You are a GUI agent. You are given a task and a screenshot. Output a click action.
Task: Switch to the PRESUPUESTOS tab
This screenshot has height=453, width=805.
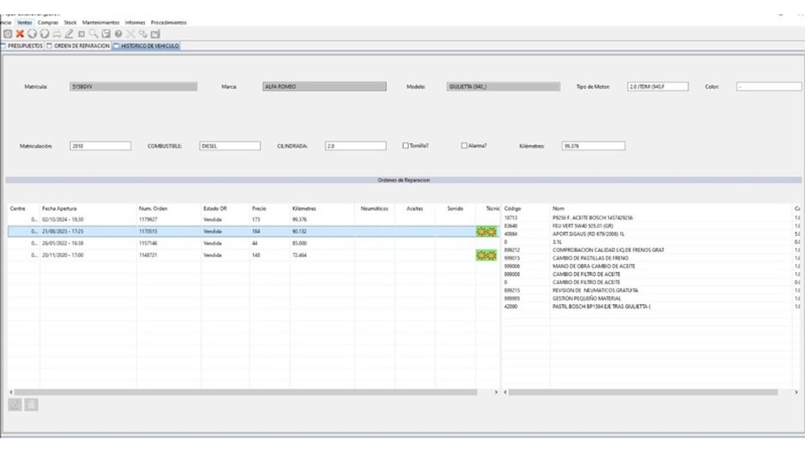coord(22,46)
